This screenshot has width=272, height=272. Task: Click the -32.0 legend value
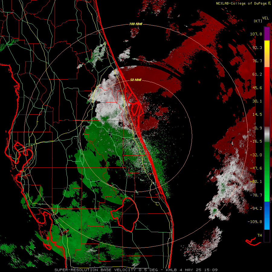(x=256, y=155)
